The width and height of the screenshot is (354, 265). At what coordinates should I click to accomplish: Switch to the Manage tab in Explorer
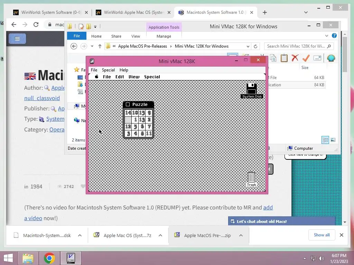pyautogui.click(x=164, y=36)
